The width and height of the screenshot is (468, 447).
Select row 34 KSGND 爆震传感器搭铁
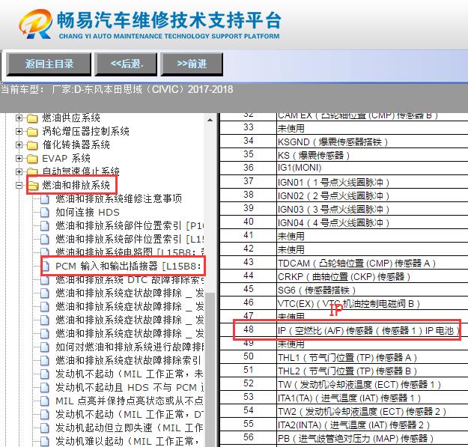[344, 142]
